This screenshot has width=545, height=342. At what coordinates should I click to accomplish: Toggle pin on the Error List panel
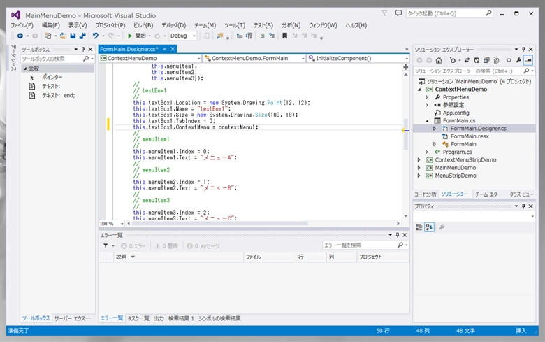point(398,235)
